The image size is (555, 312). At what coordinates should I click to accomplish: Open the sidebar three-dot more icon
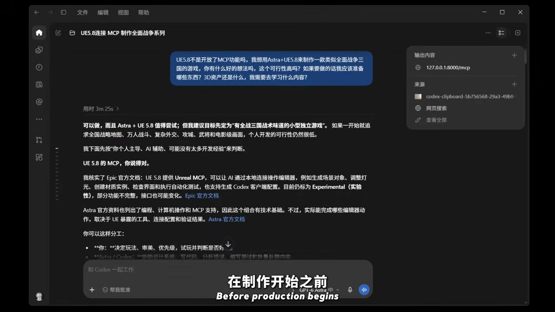[39, 119]
